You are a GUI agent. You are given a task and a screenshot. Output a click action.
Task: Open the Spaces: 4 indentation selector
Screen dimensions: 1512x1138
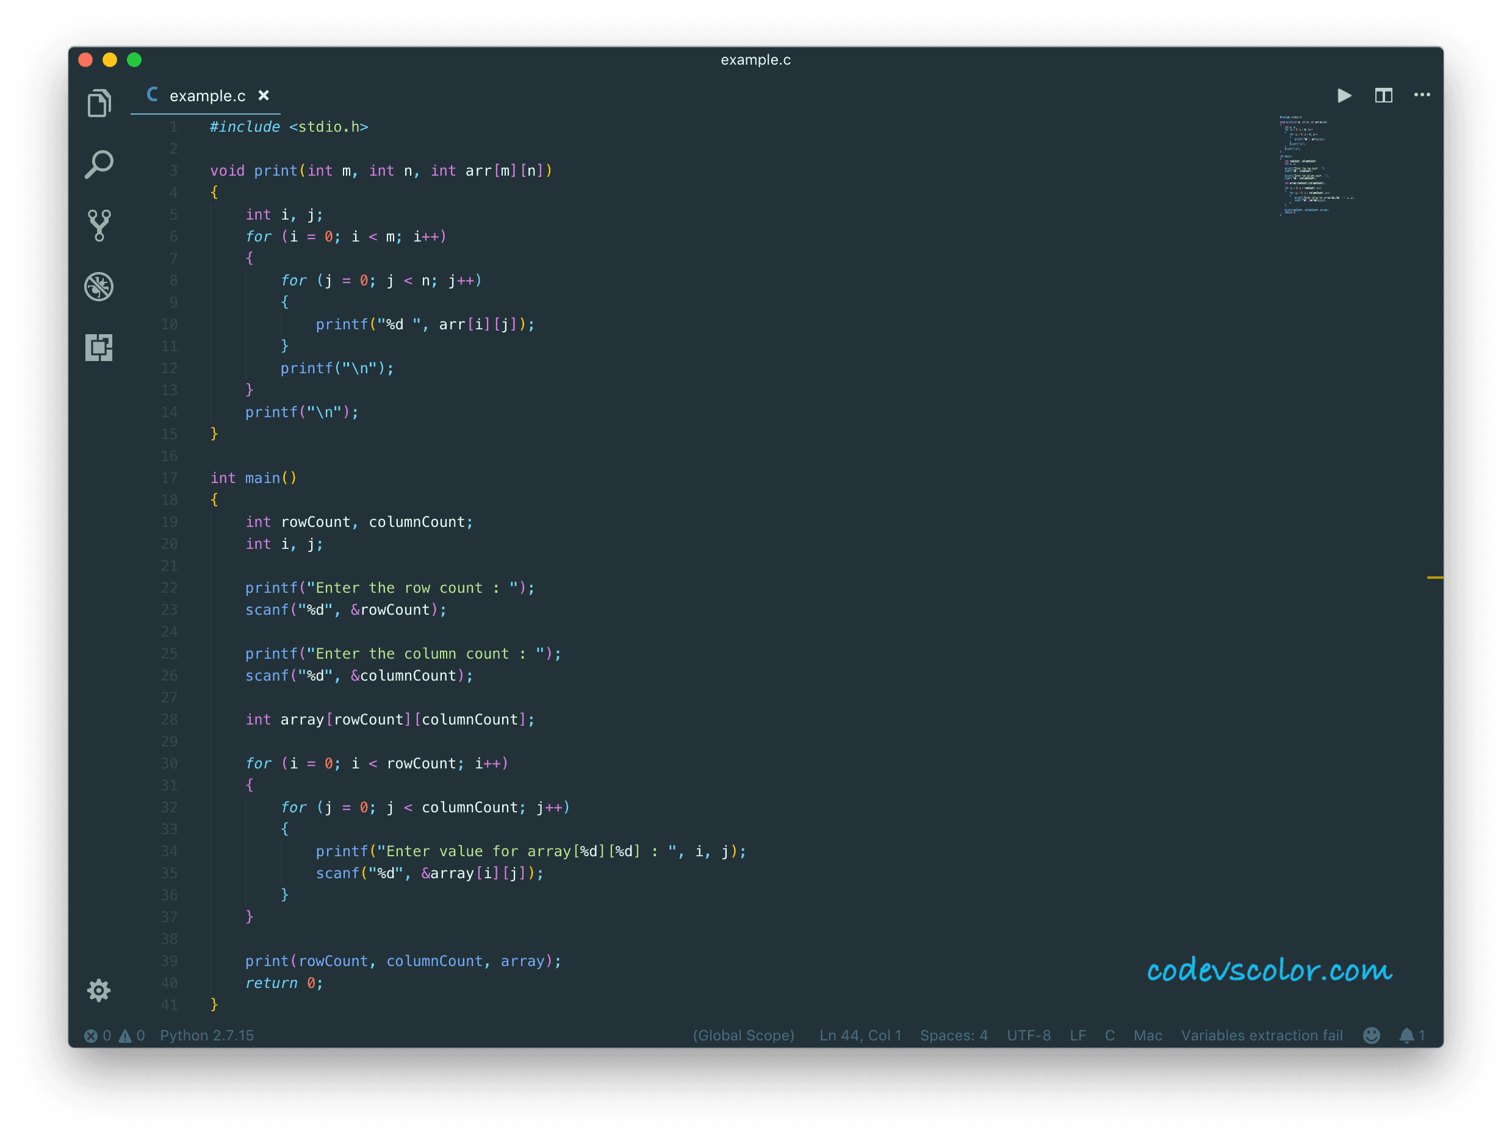[954, 1036]
